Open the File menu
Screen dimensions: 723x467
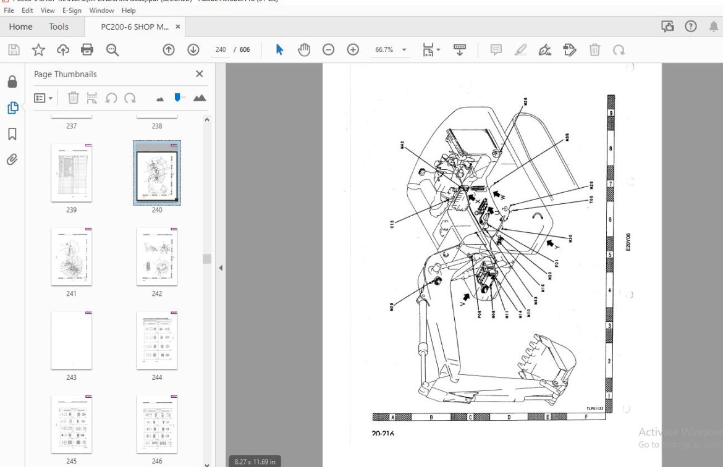pyautogui.click(x=9, y=10)
